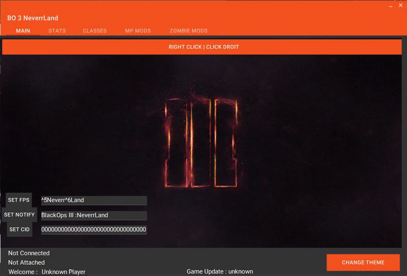Minimize the BO 3 NeverrLand window
This screenshot has width=407, height=276.
(391, 6)
